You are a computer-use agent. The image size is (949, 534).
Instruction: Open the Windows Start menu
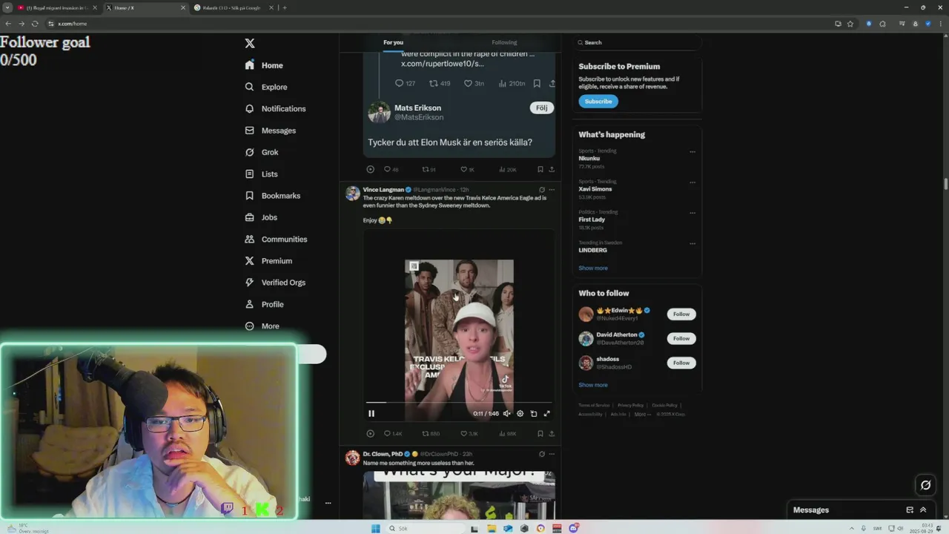pos(375,528)
